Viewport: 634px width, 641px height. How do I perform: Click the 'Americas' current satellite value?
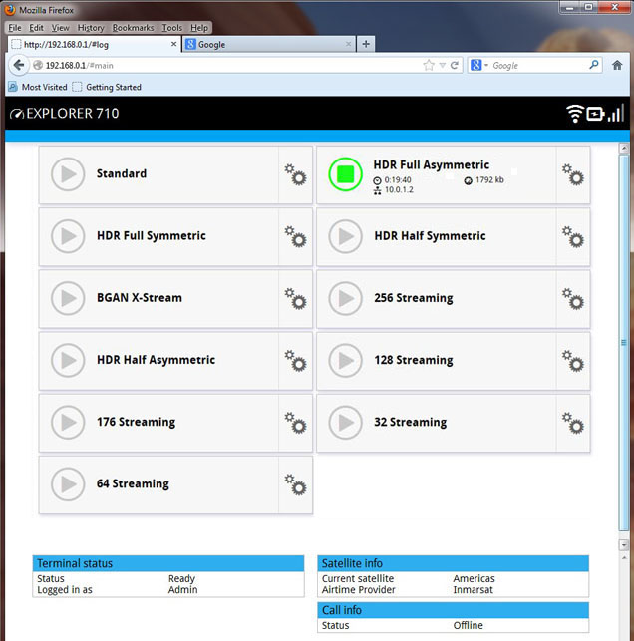point(474,578)
